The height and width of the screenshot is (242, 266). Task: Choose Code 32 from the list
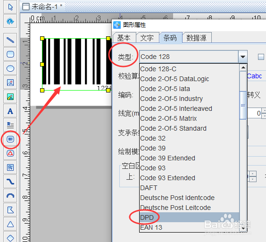pos(189,138)
